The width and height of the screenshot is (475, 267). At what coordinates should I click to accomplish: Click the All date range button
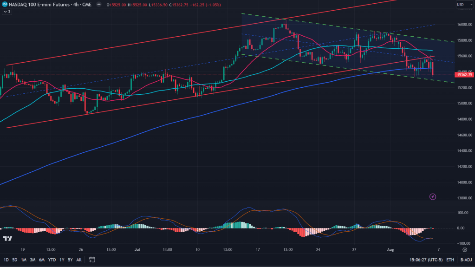click(x=79, y=259)
